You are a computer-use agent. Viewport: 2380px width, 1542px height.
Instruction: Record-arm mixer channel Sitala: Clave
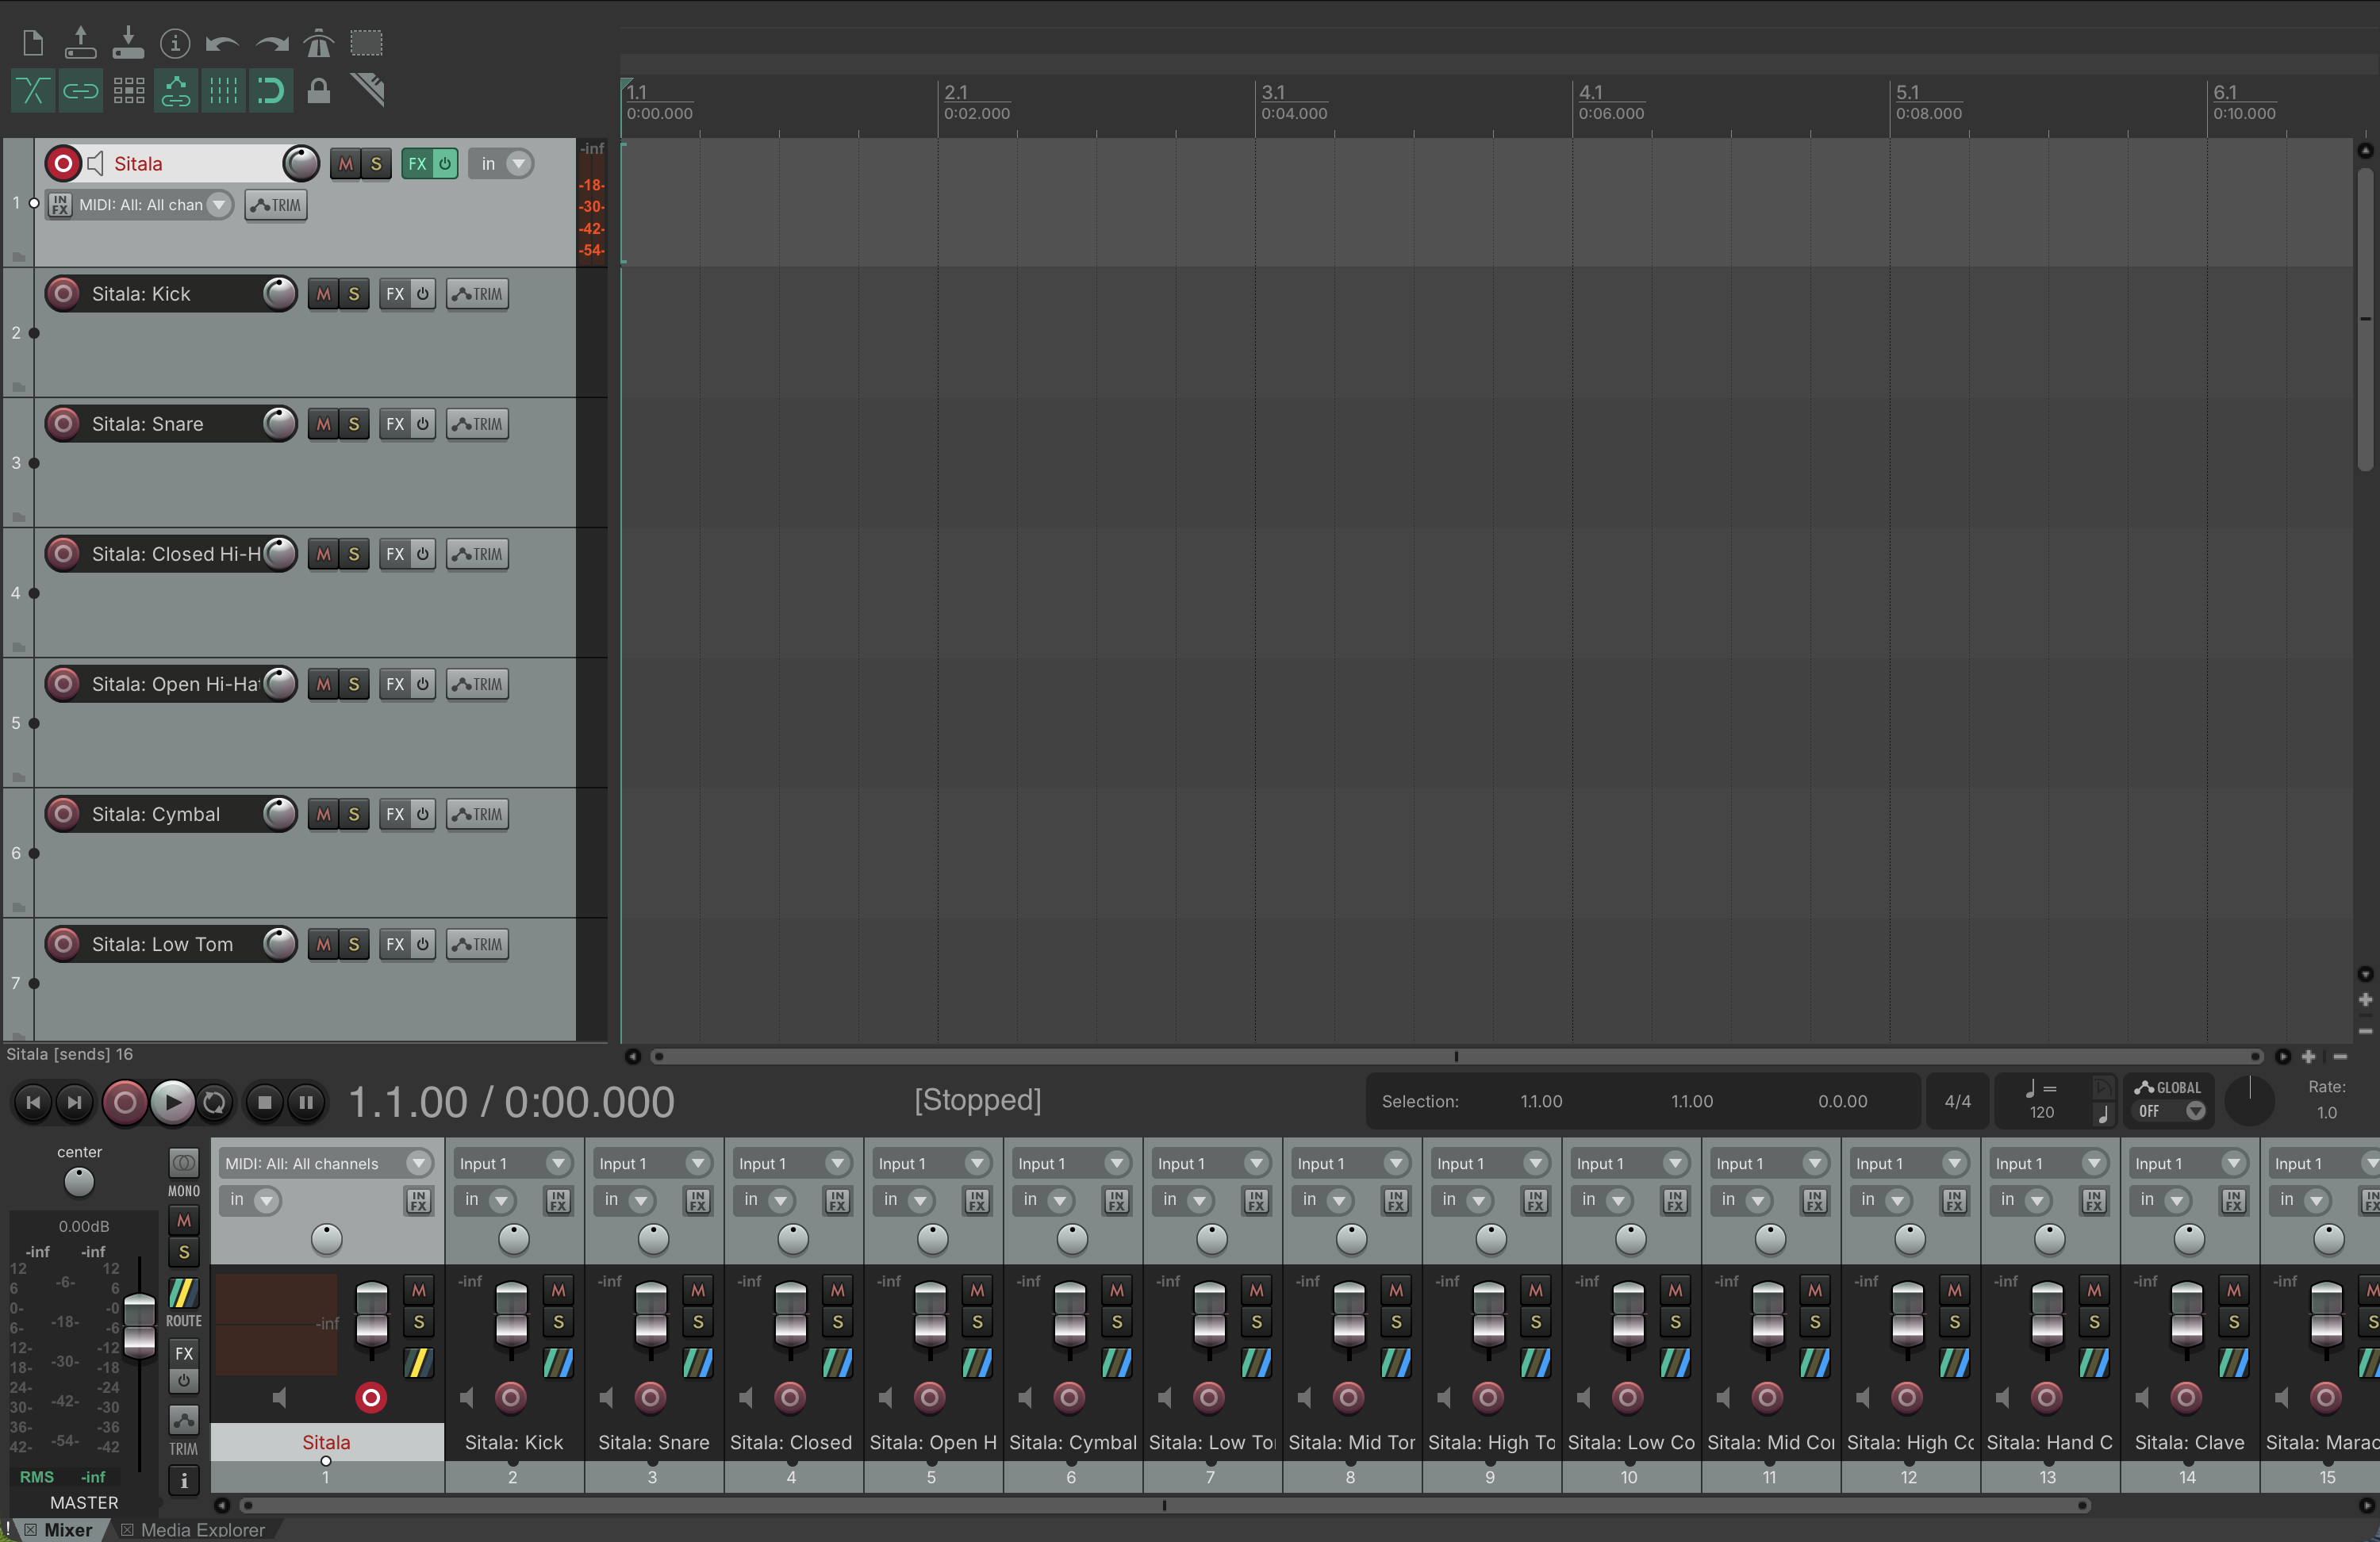(x=2186, y=1397)
